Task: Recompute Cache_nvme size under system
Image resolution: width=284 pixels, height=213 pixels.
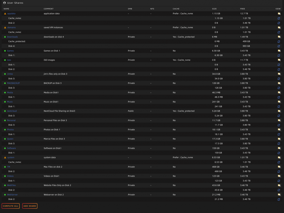Action: (x=279, y=162)
